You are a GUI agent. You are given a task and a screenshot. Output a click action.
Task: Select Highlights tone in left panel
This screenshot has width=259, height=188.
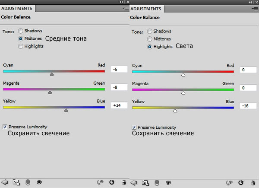pos(20,46)
